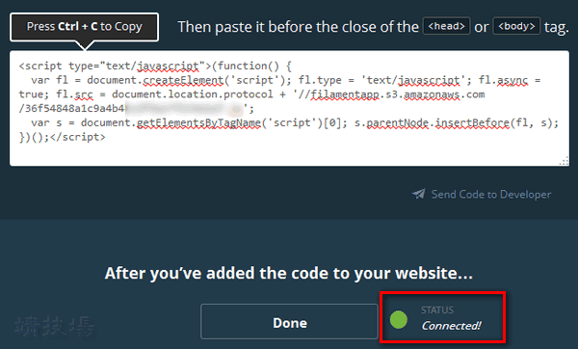The height and width of the screenshot is (349, 578).
Task: Click the watermark logo at the bottom left
Action: [x=54, y=327]
